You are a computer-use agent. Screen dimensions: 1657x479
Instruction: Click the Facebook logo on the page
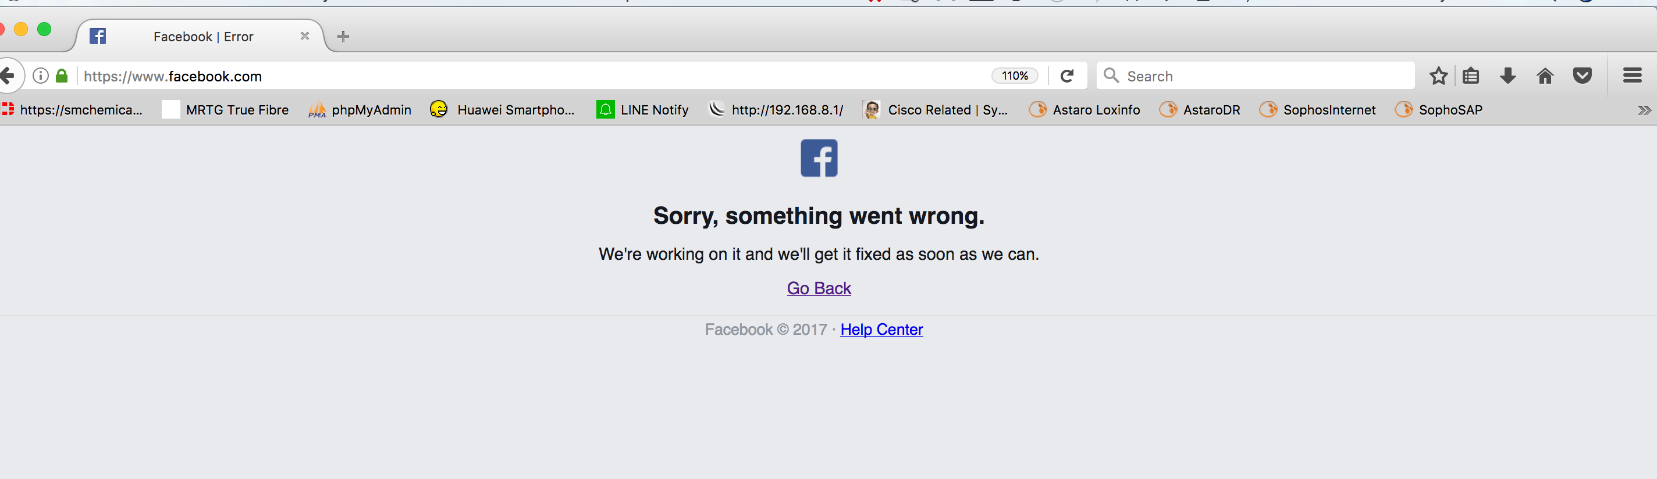point(819,158)
